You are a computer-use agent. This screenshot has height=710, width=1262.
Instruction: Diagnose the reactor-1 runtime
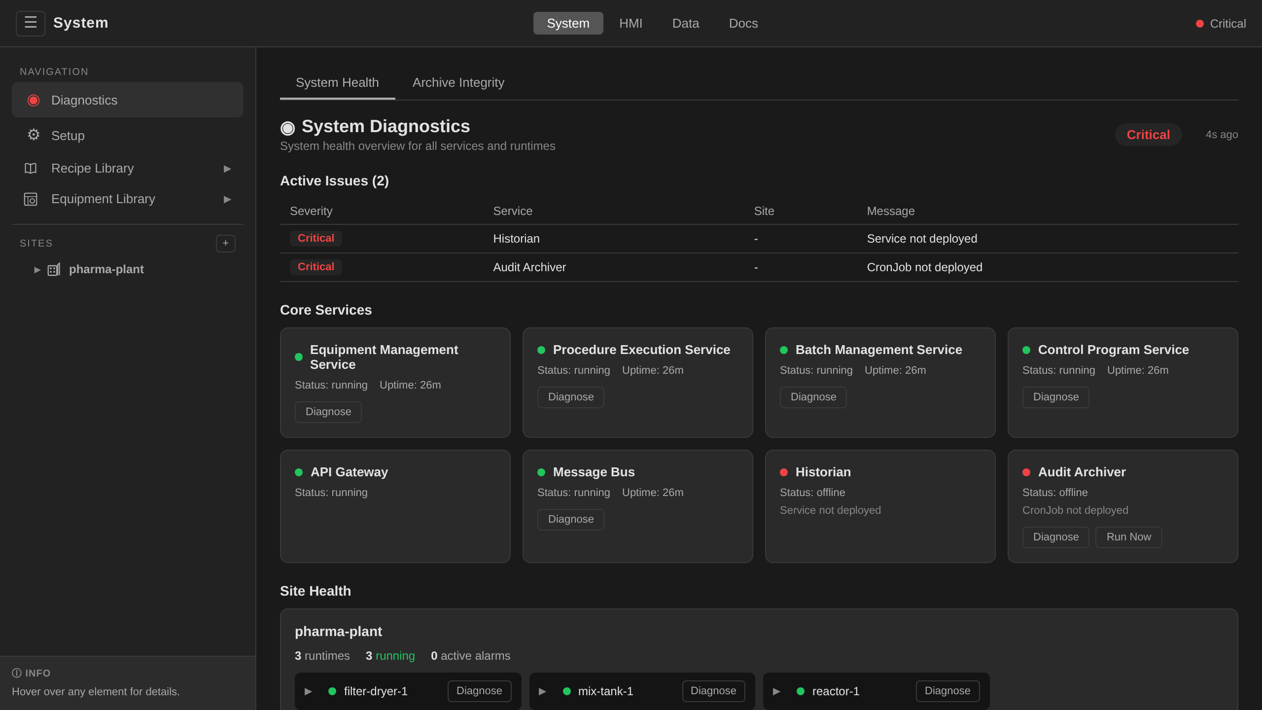coord(947,691)
